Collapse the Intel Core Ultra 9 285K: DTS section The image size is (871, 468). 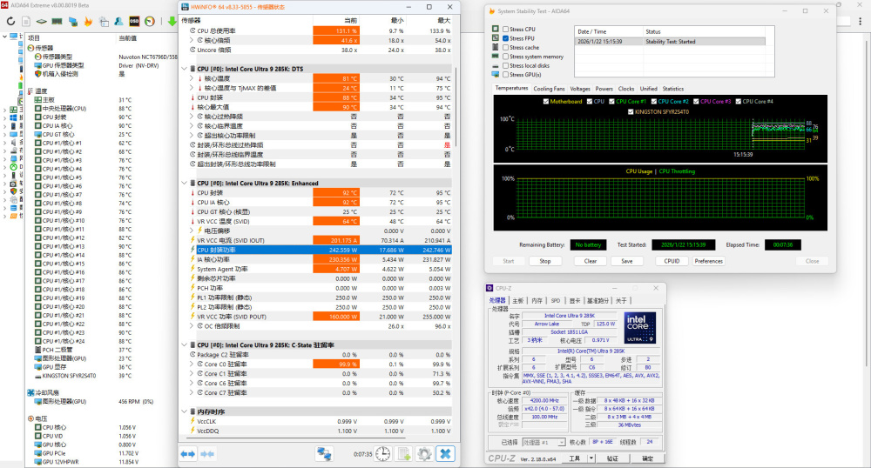[185, 68]
